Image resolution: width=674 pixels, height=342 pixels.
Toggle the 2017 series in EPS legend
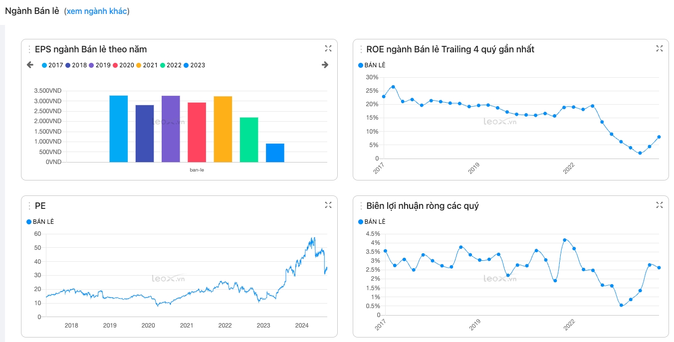tap(53, 65)
